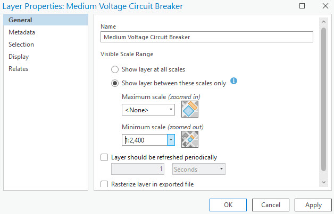Open the Seconds time unit dropdown
334x214 pixels.
coord(199,170)
